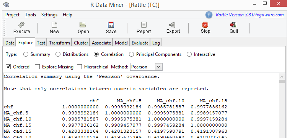The height and width of the screenshot is (138, 287).
Task: Open a project using the Open folder icon
Action: 83,25
